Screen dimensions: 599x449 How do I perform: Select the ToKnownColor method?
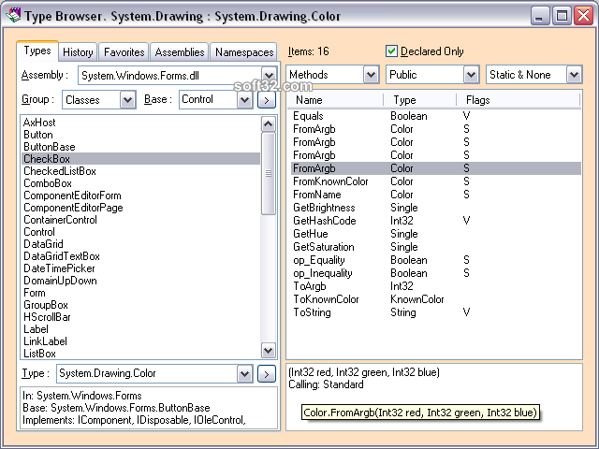pos(434,299)
